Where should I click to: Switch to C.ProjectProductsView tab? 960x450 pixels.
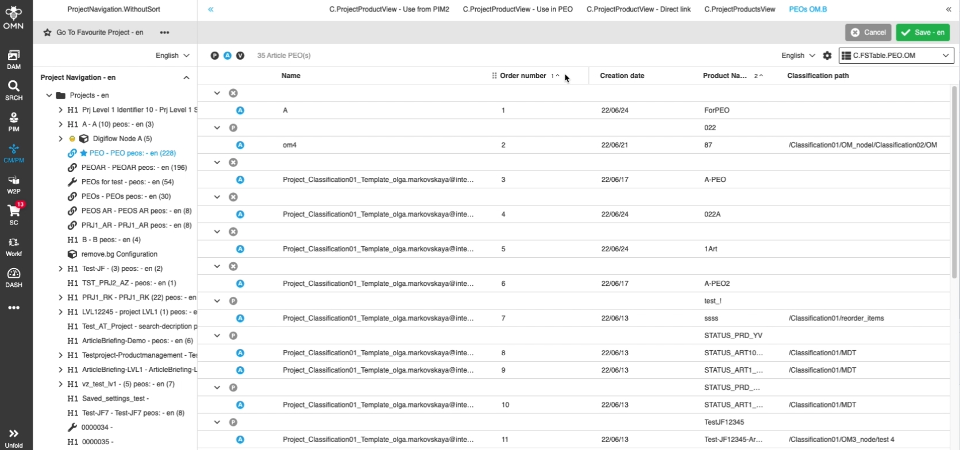739,9
